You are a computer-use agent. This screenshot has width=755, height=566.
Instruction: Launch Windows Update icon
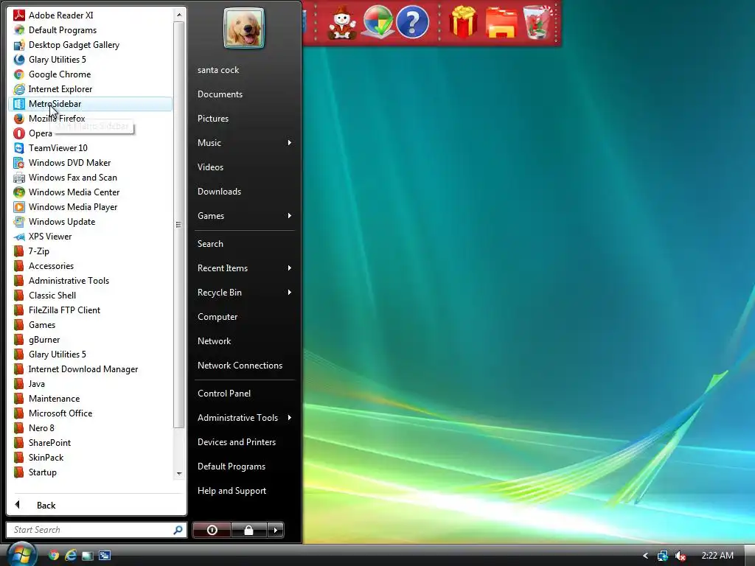18,222
